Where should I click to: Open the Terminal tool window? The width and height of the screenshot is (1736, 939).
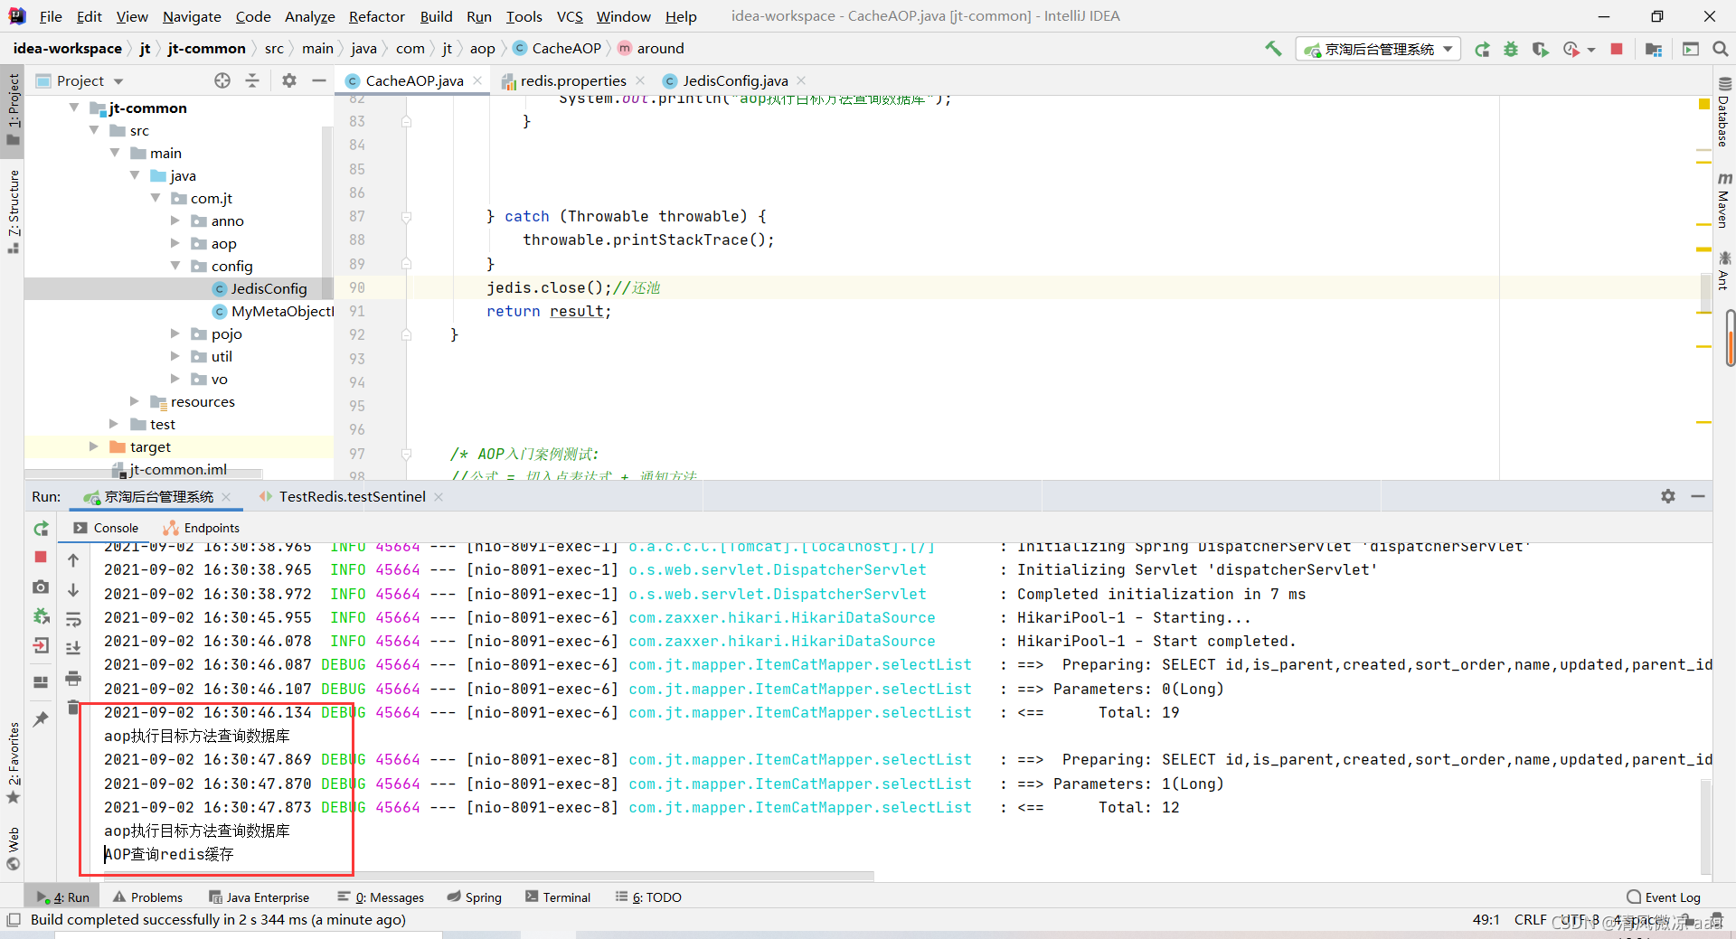[558, 897]
